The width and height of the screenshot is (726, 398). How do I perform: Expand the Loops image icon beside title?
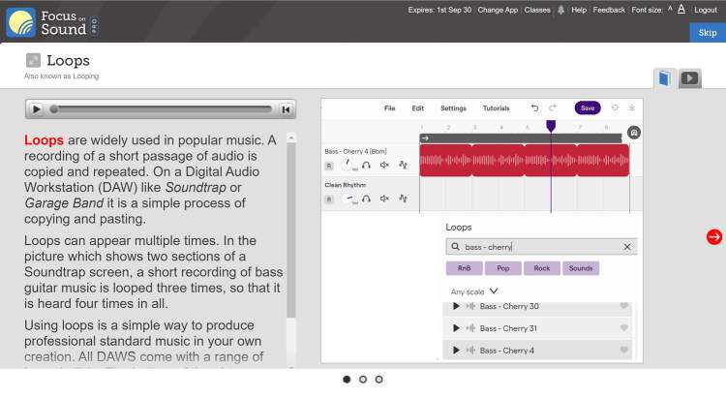33,60
